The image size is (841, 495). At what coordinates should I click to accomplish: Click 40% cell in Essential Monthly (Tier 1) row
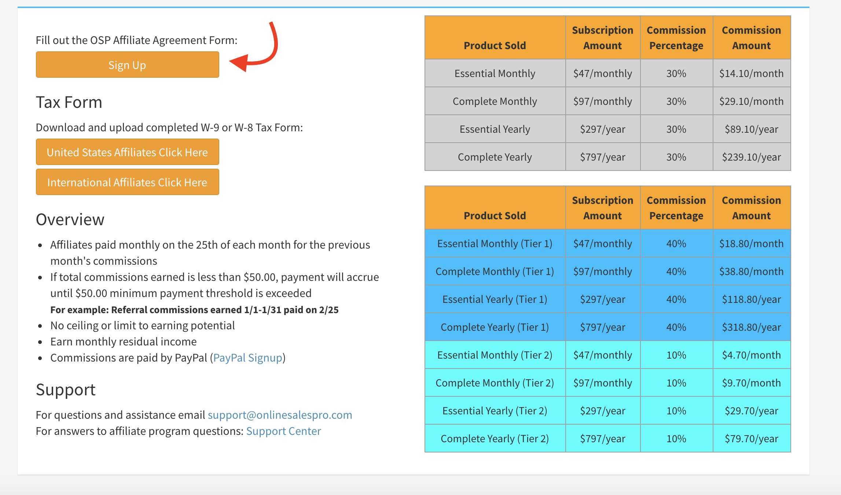click(x=676, y=243)
